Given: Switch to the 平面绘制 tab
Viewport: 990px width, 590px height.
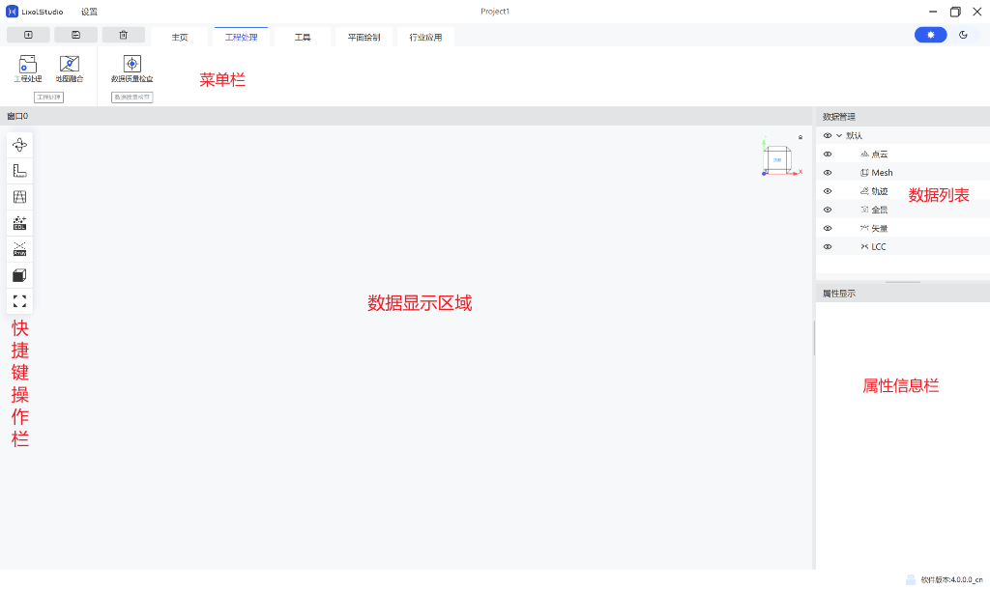Looking at the screenshot, I should point(364,38).
